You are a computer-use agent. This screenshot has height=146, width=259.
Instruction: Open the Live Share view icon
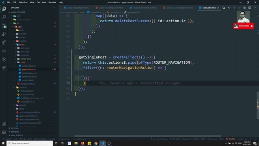[4, 68]
